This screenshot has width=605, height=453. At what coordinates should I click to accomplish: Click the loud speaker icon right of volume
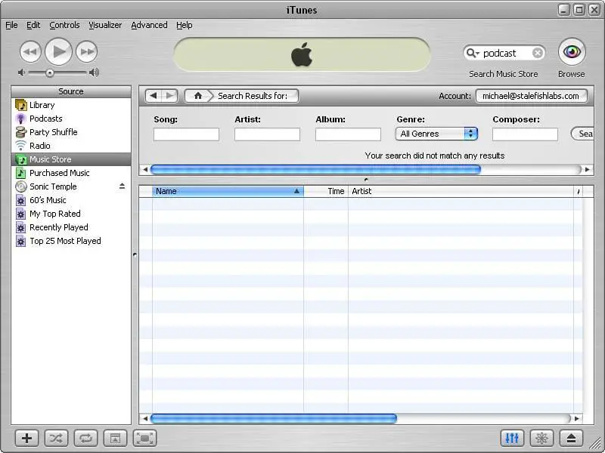[94, 72]
